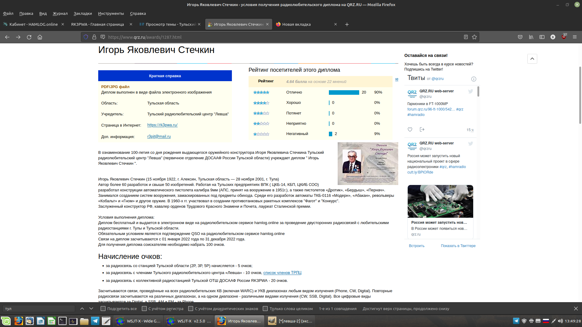
Task: Enable 'С учётом диакритических знаков' option
Action: pos(191,309)
